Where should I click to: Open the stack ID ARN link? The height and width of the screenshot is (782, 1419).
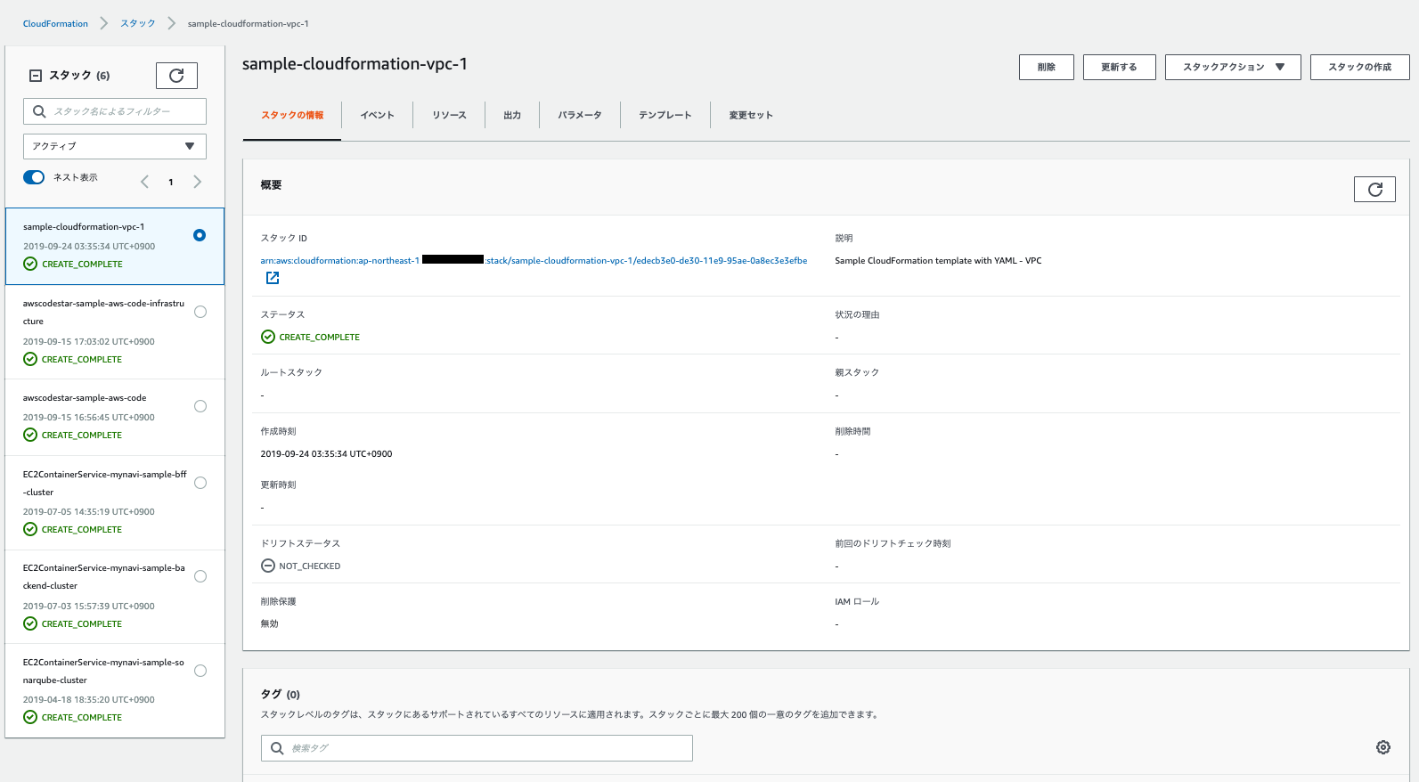(x=534, y=261)
